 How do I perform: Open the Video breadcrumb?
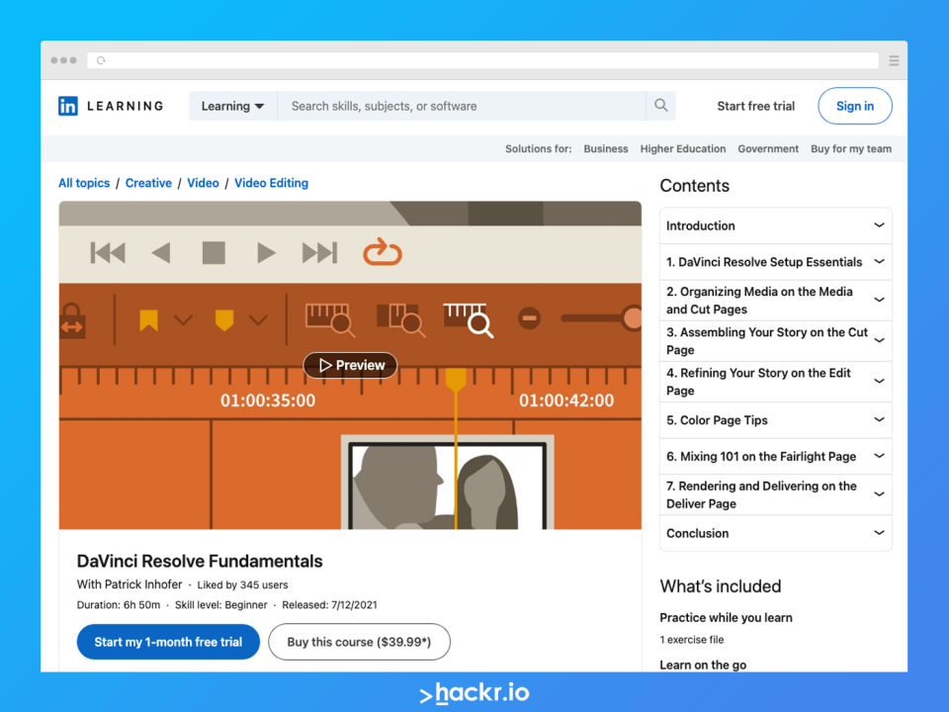point(203,183)
